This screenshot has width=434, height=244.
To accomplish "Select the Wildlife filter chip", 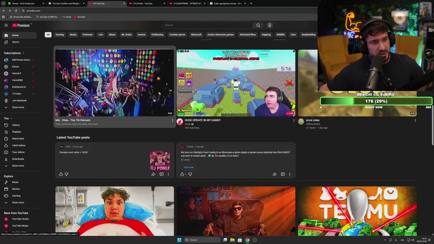I will [x=281, y=35].
